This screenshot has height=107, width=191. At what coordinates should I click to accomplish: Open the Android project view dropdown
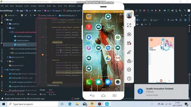pos(11,15)
